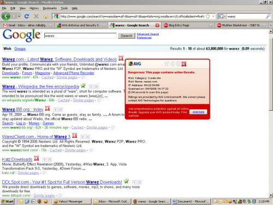The height and width of the screenshot is (205, 273).
Task: Click the red warning icon beside Katz Downloads
Action: pos(37,158)
